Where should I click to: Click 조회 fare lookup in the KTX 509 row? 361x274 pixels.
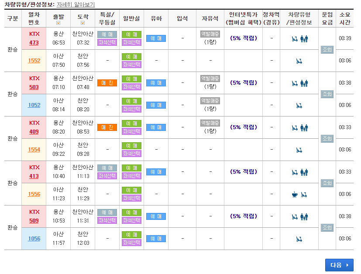(327, 227)
